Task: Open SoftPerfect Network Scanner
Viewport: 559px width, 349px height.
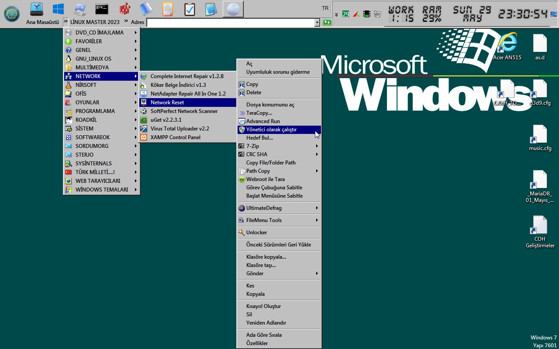Action: 188,111
